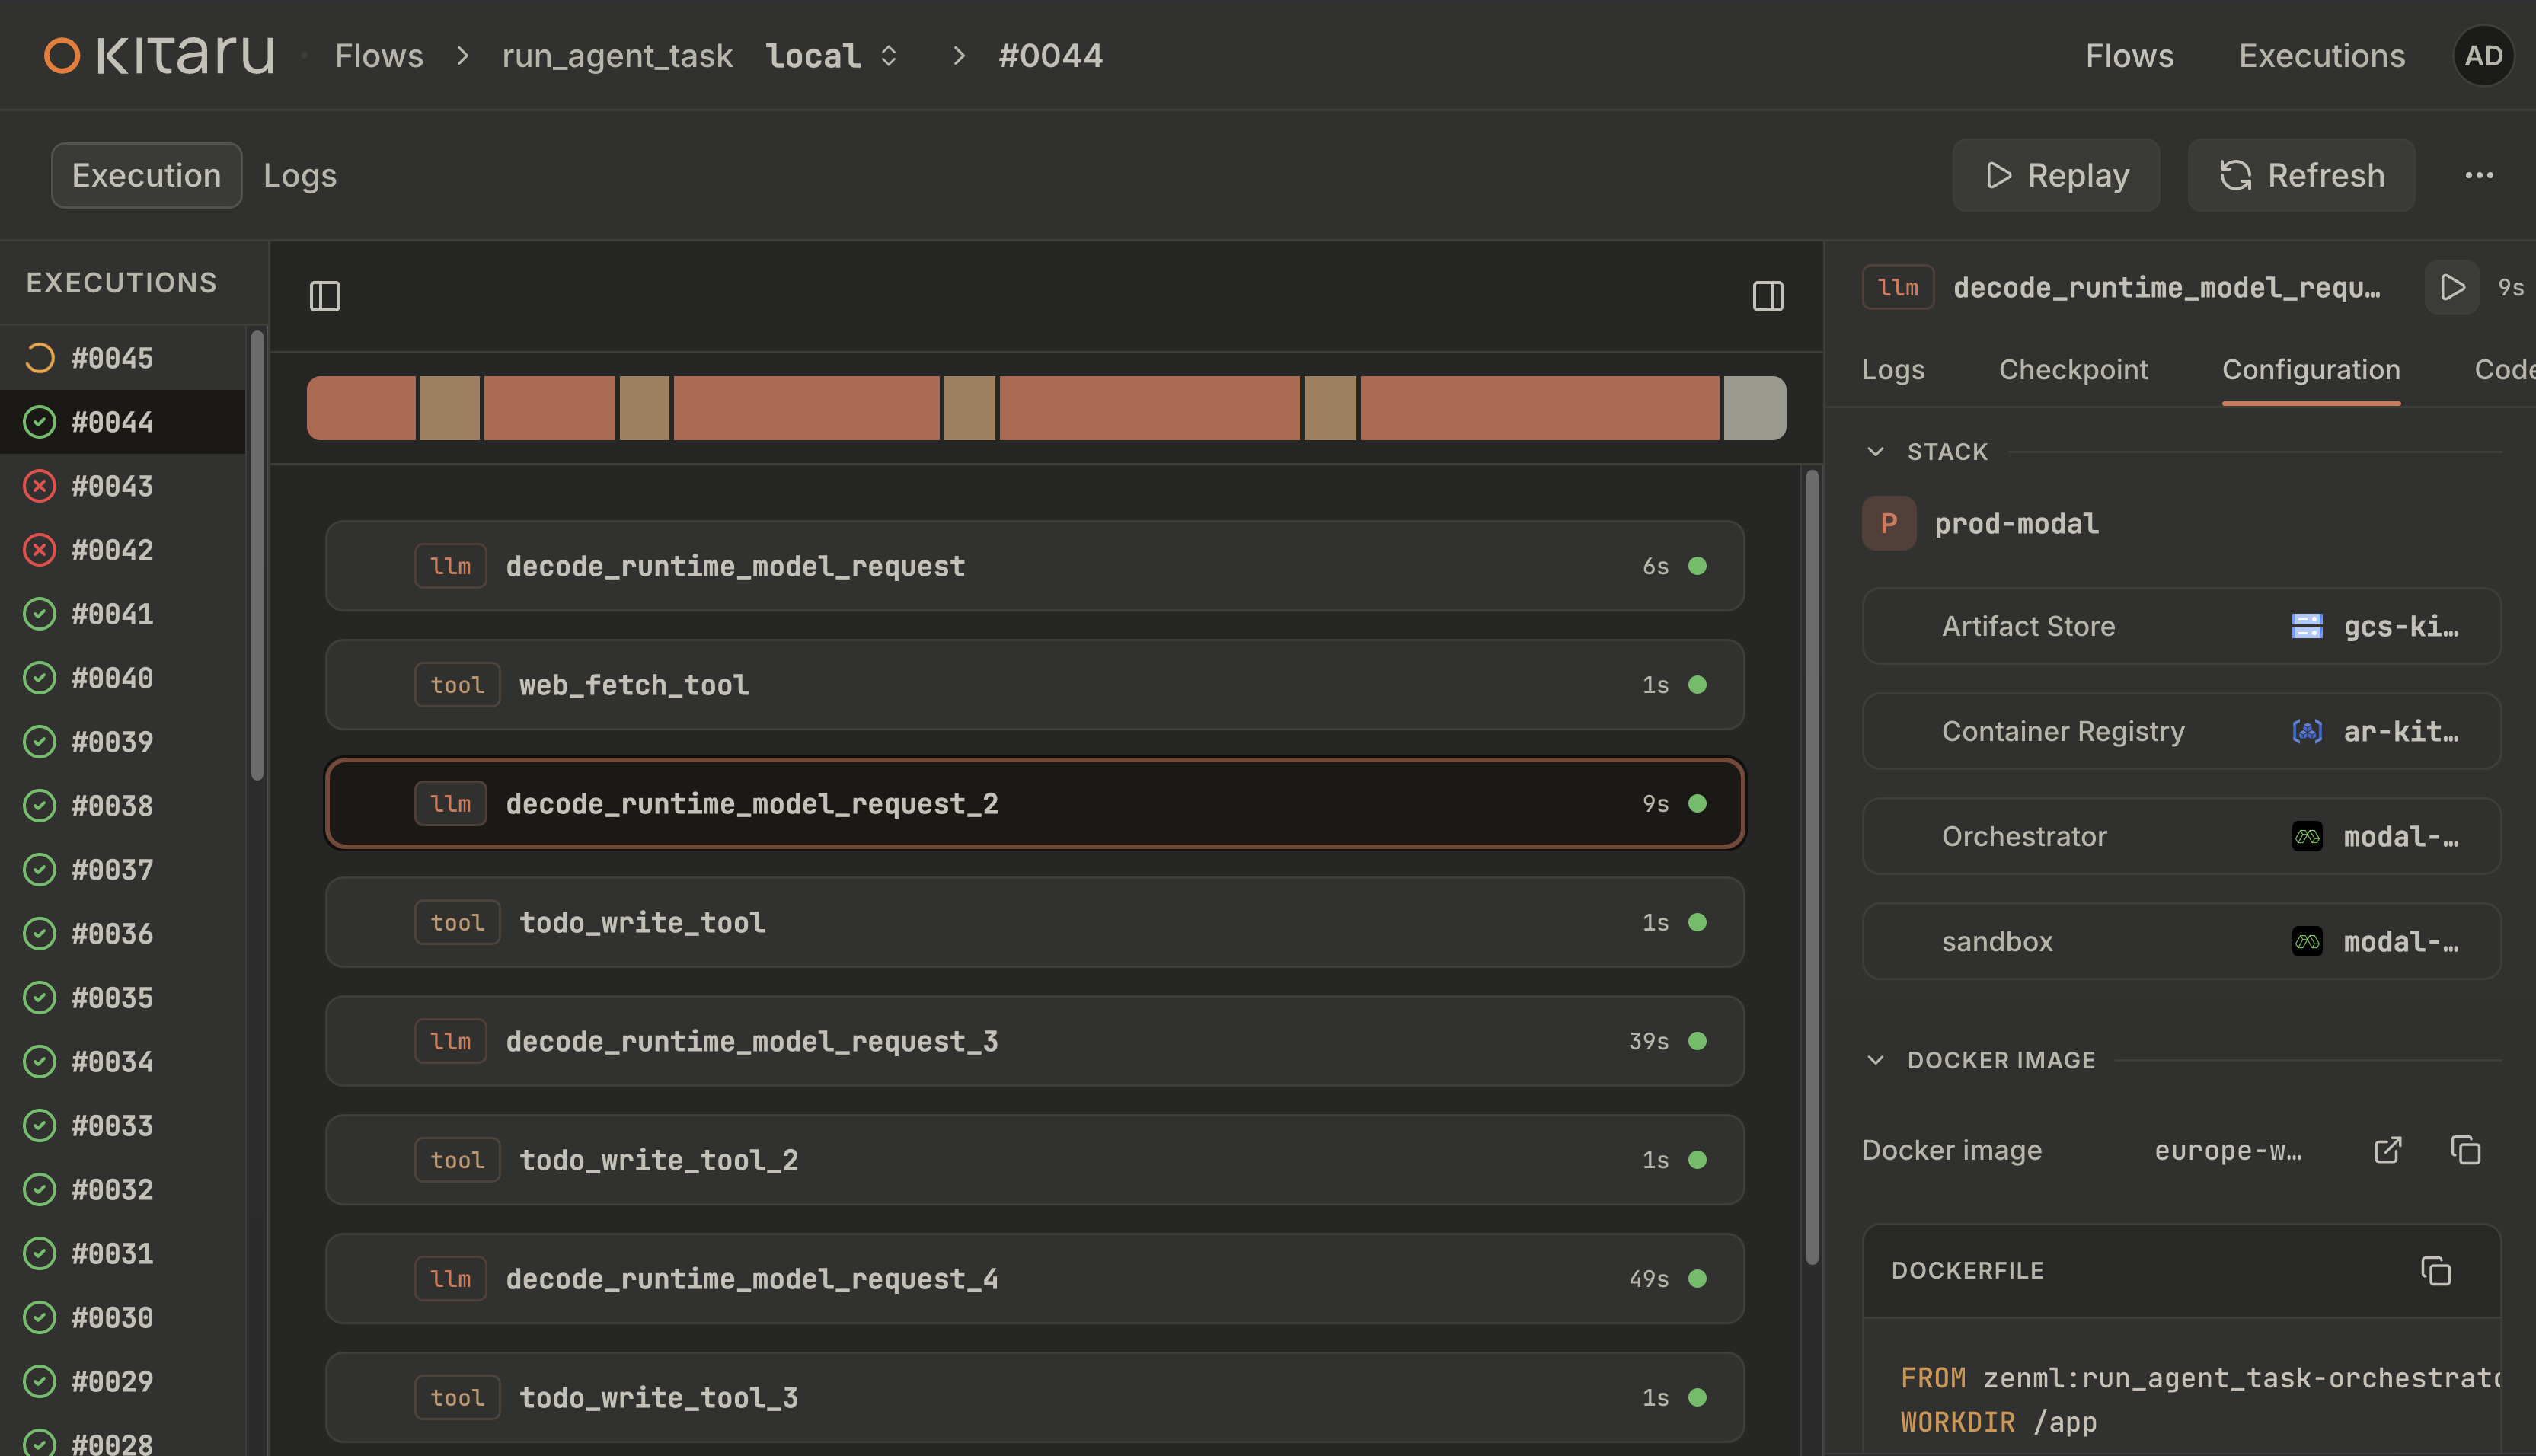
Task: Toggle the right details panel icon
Action: tap(1767, 296)
